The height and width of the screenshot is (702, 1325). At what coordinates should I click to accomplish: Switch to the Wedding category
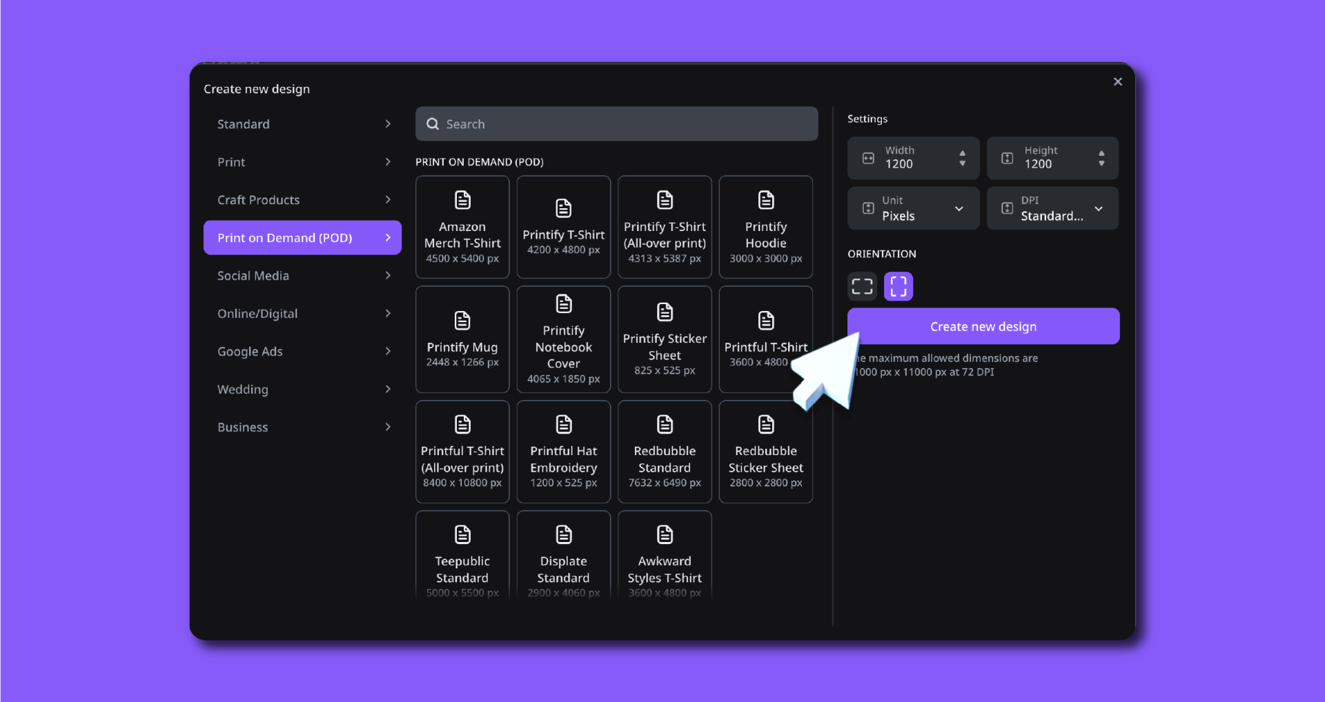click(x=302, y=390)
